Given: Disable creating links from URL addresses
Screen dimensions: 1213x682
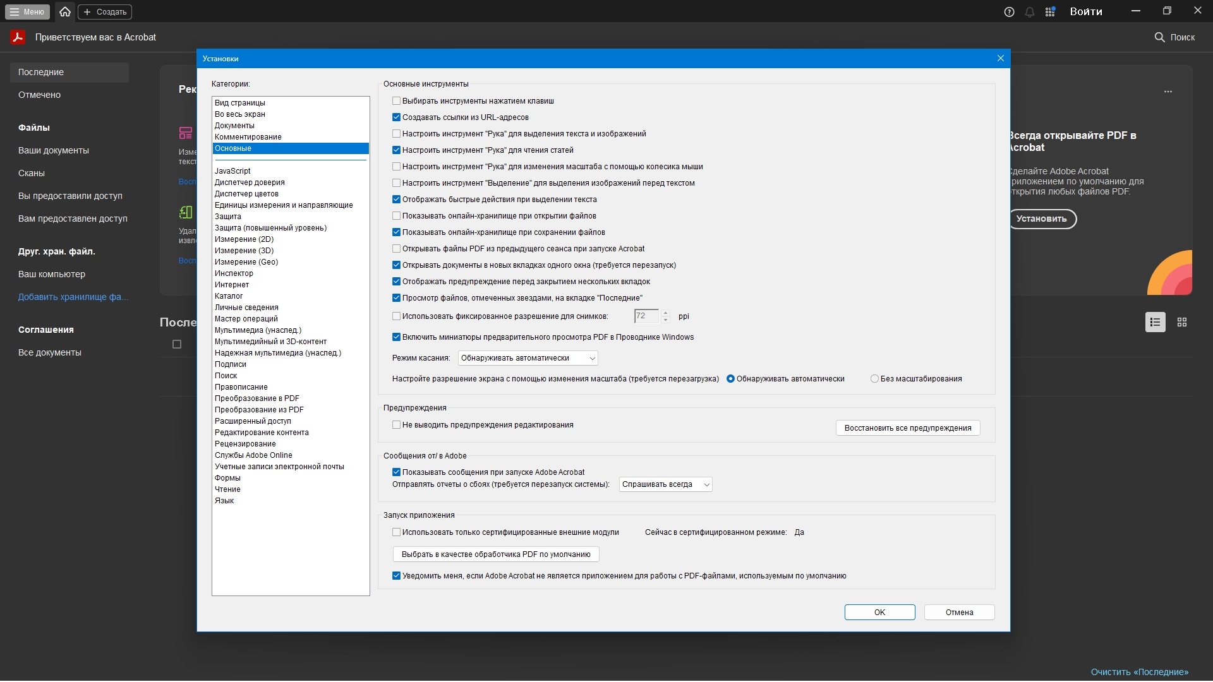Looking at the screenshot, I should [x=396, y=117].
